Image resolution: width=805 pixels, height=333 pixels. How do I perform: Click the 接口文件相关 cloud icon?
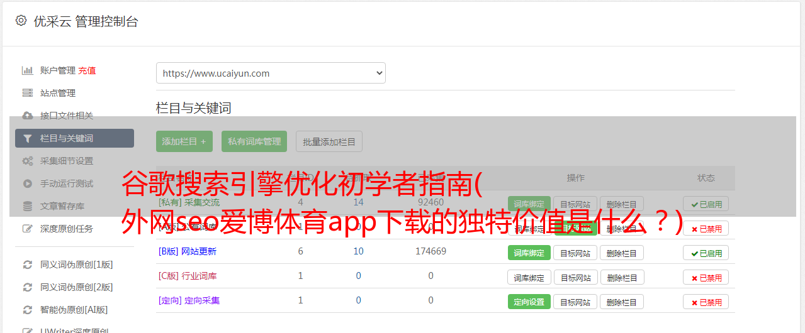pyautogui.click(x=27, y=116)
